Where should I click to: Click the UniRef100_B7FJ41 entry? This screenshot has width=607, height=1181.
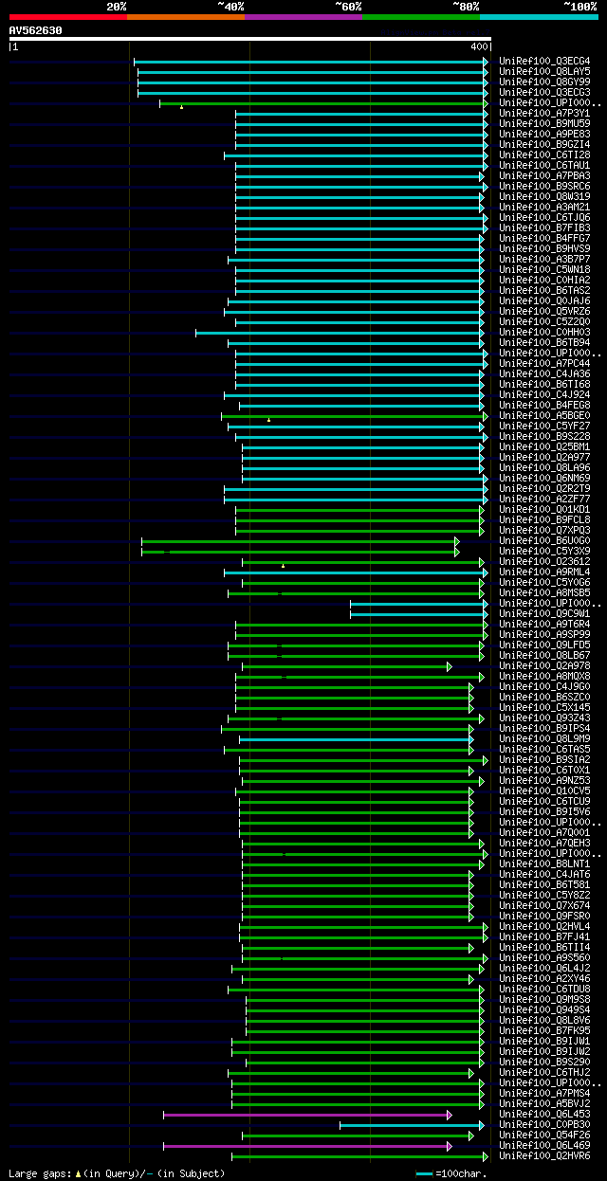coord(544,937)
